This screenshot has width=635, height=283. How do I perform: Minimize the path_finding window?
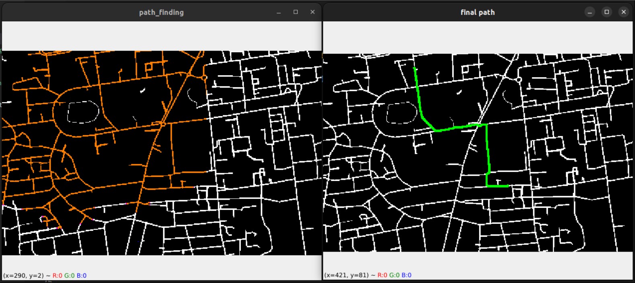pos(278,12)
